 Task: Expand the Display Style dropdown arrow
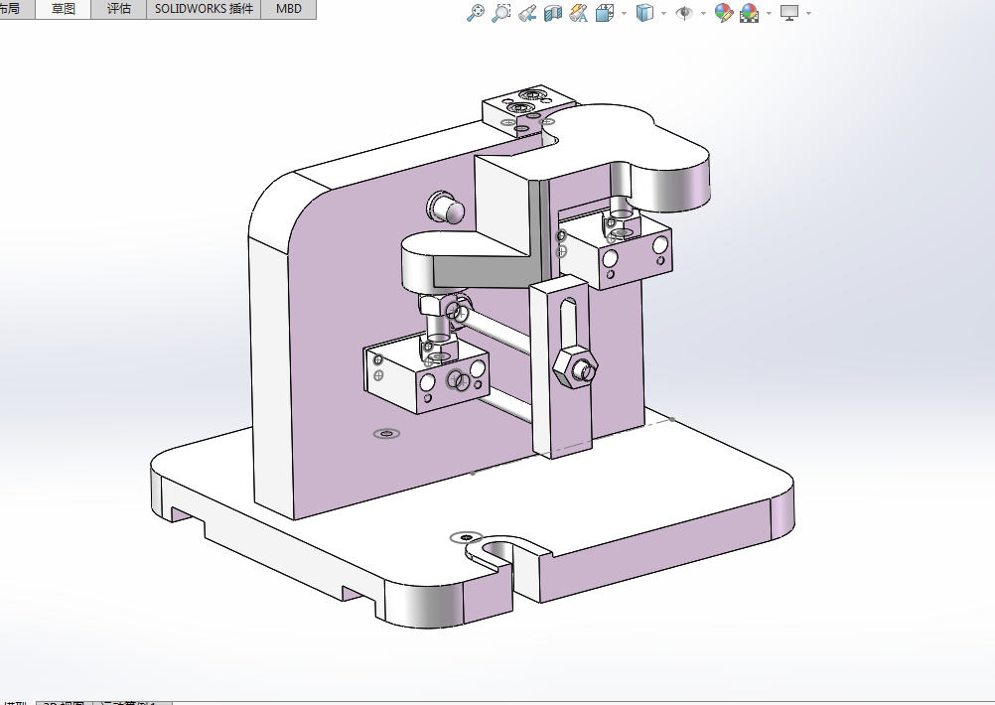(x=663, y=13)
